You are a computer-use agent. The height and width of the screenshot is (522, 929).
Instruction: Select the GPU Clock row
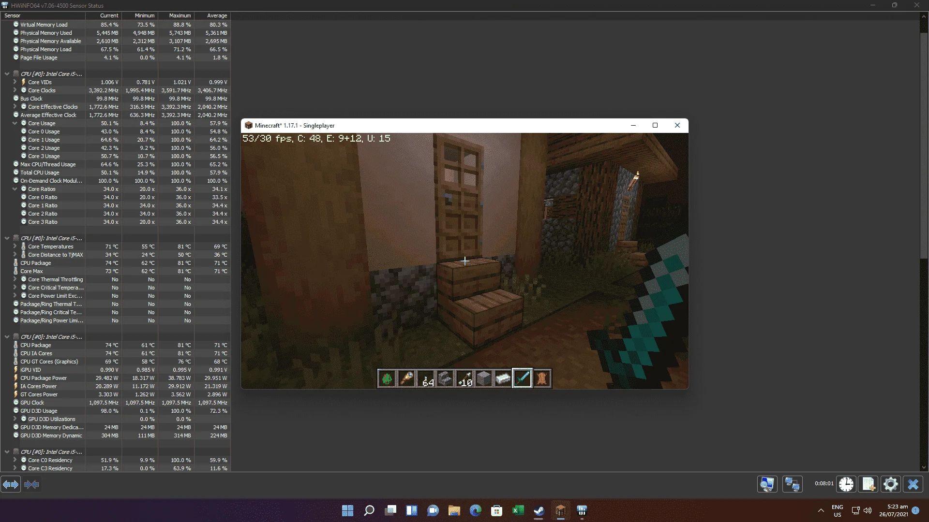click(x=115, y=403)
